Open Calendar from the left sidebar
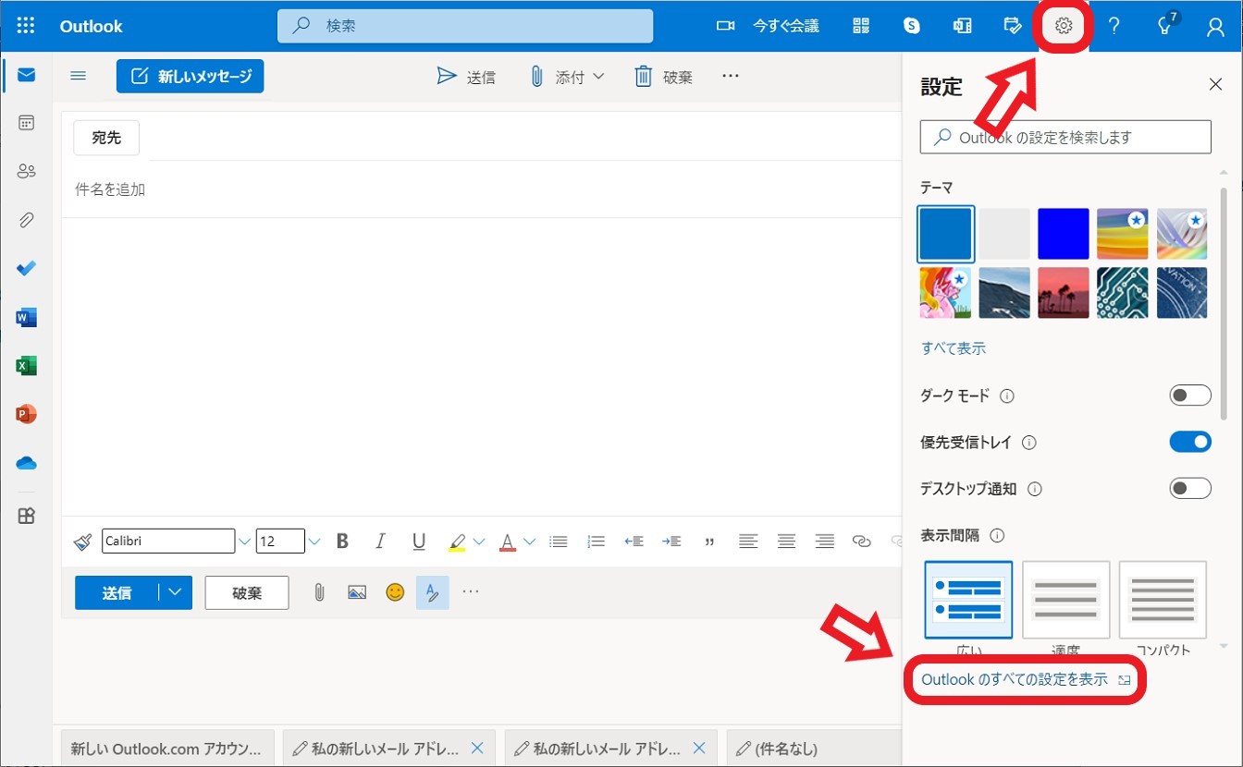 [x=26, y=123]
